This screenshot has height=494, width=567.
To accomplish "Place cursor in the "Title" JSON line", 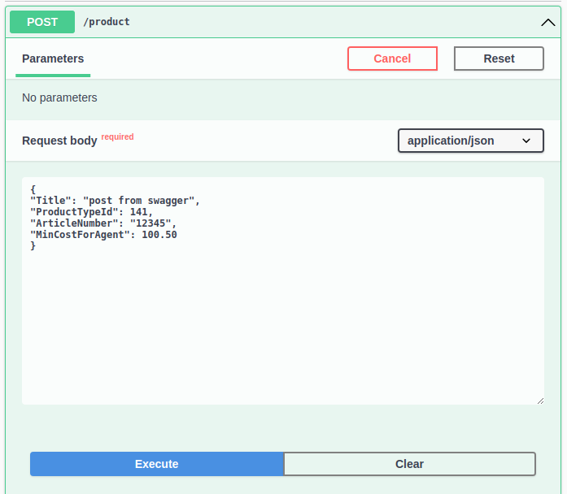I will pos(114,200).
